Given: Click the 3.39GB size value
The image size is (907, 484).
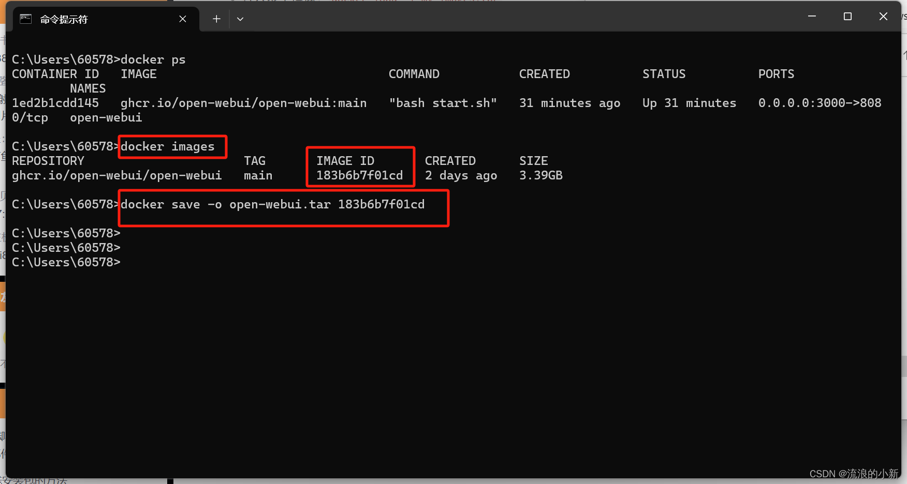Looking at the screenshot, I should [540, 176].
